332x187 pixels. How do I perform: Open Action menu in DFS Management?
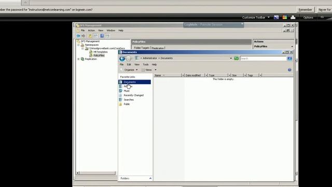click(91, 31)
